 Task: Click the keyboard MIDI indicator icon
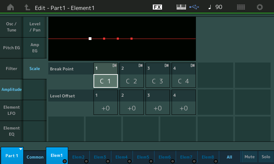[x=182, y=7]
